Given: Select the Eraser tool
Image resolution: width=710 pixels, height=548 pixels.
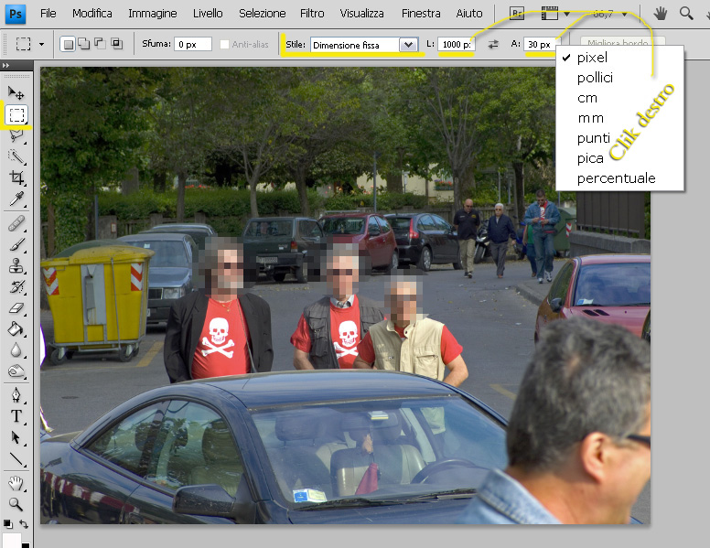Looking at the screenshot, I should pos(16,308).
